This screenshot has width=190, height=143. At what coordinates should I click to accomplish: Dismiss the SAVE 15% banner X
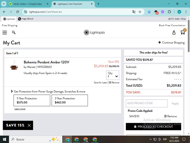coord(29,125)
